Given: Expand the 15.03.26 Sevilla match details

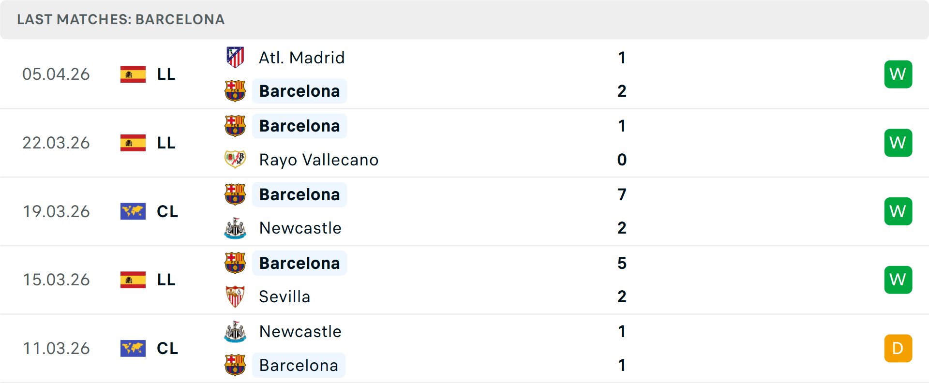Looking at the screenshot, I should pos(464,280).
